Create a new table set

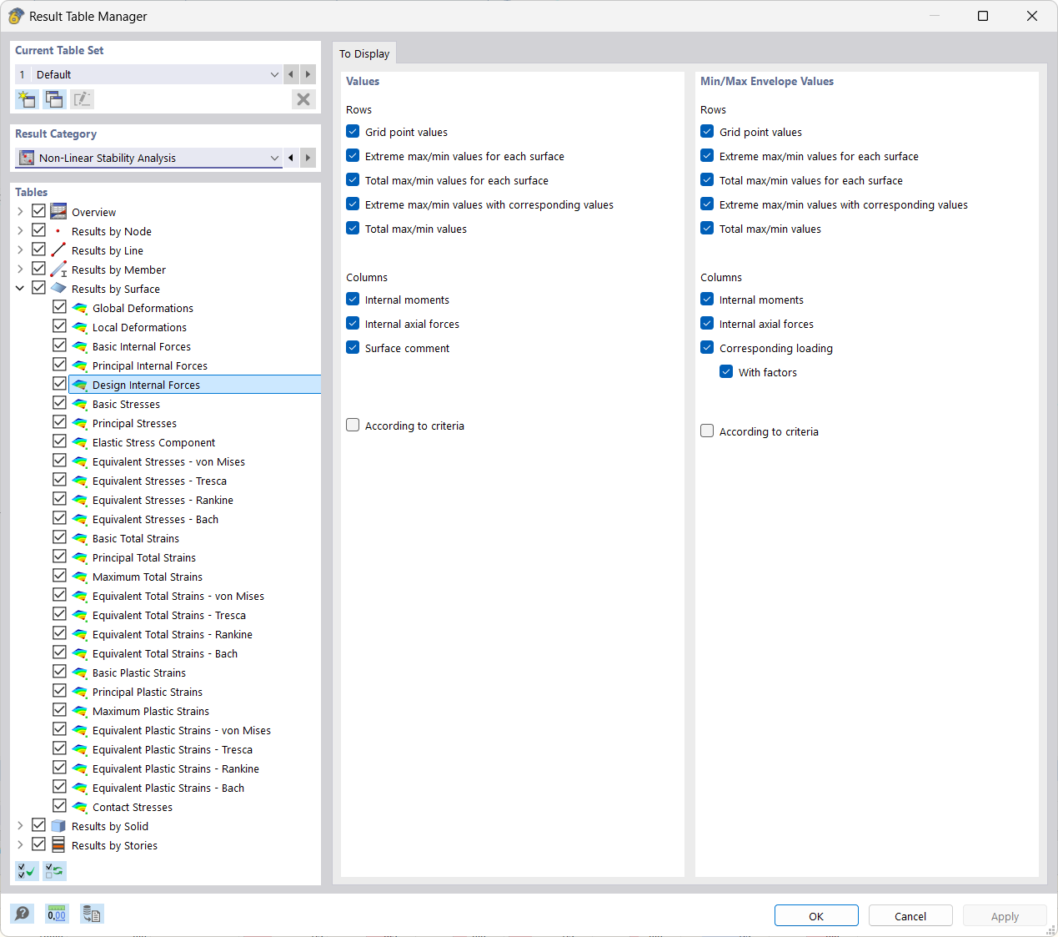point(26,98)
